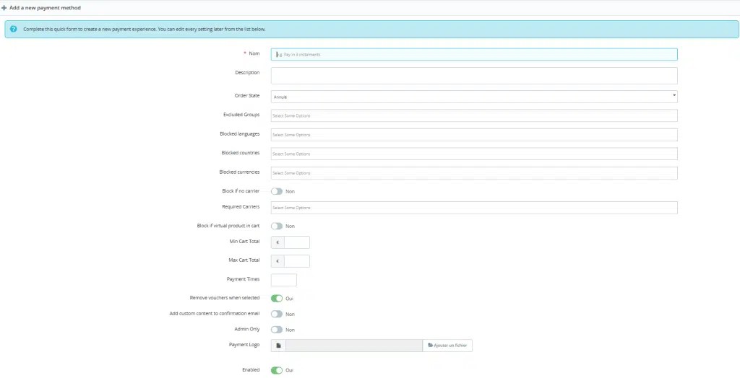
Task: Disable Remove vouchers when selected switch
Action: pyautogui.click(x=277, y=299)
